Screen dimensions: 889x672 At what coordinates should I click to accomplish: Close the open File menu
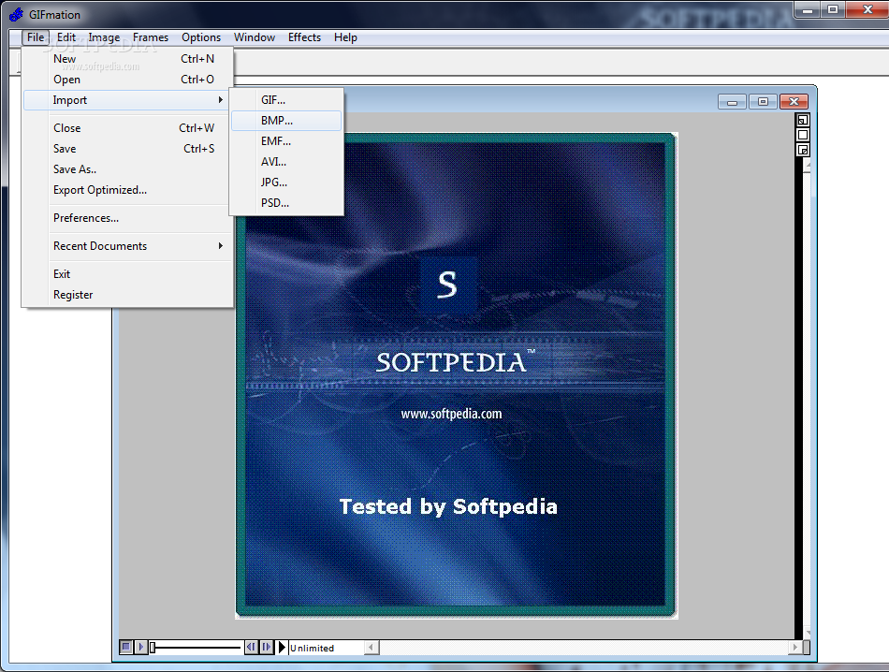click(x=36, y=37)
